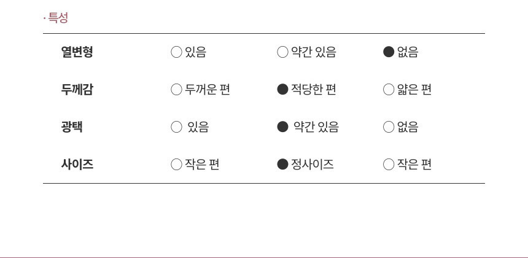This screenshot has height=258, width=528.
Task: Choose 약간 있음 radio in 열변형 row
Action: (x=282, y=52)
